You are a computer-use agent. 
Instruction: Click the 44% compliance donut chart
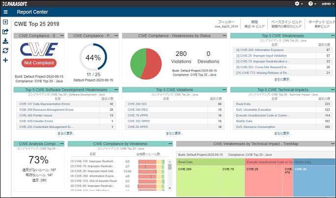click(93, 57)
